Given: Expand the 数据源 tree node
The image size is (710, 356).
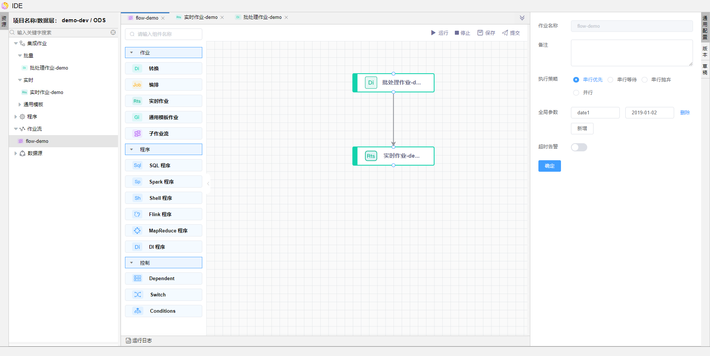Looking at the screenshot, I should point(16,153).
